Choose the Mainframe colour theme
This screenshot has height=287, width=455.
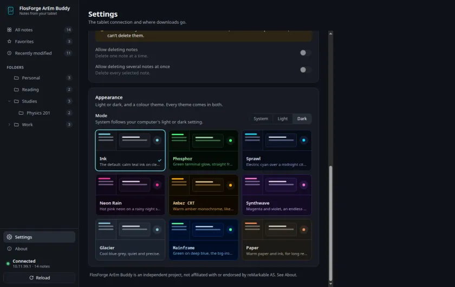point(204,239)
